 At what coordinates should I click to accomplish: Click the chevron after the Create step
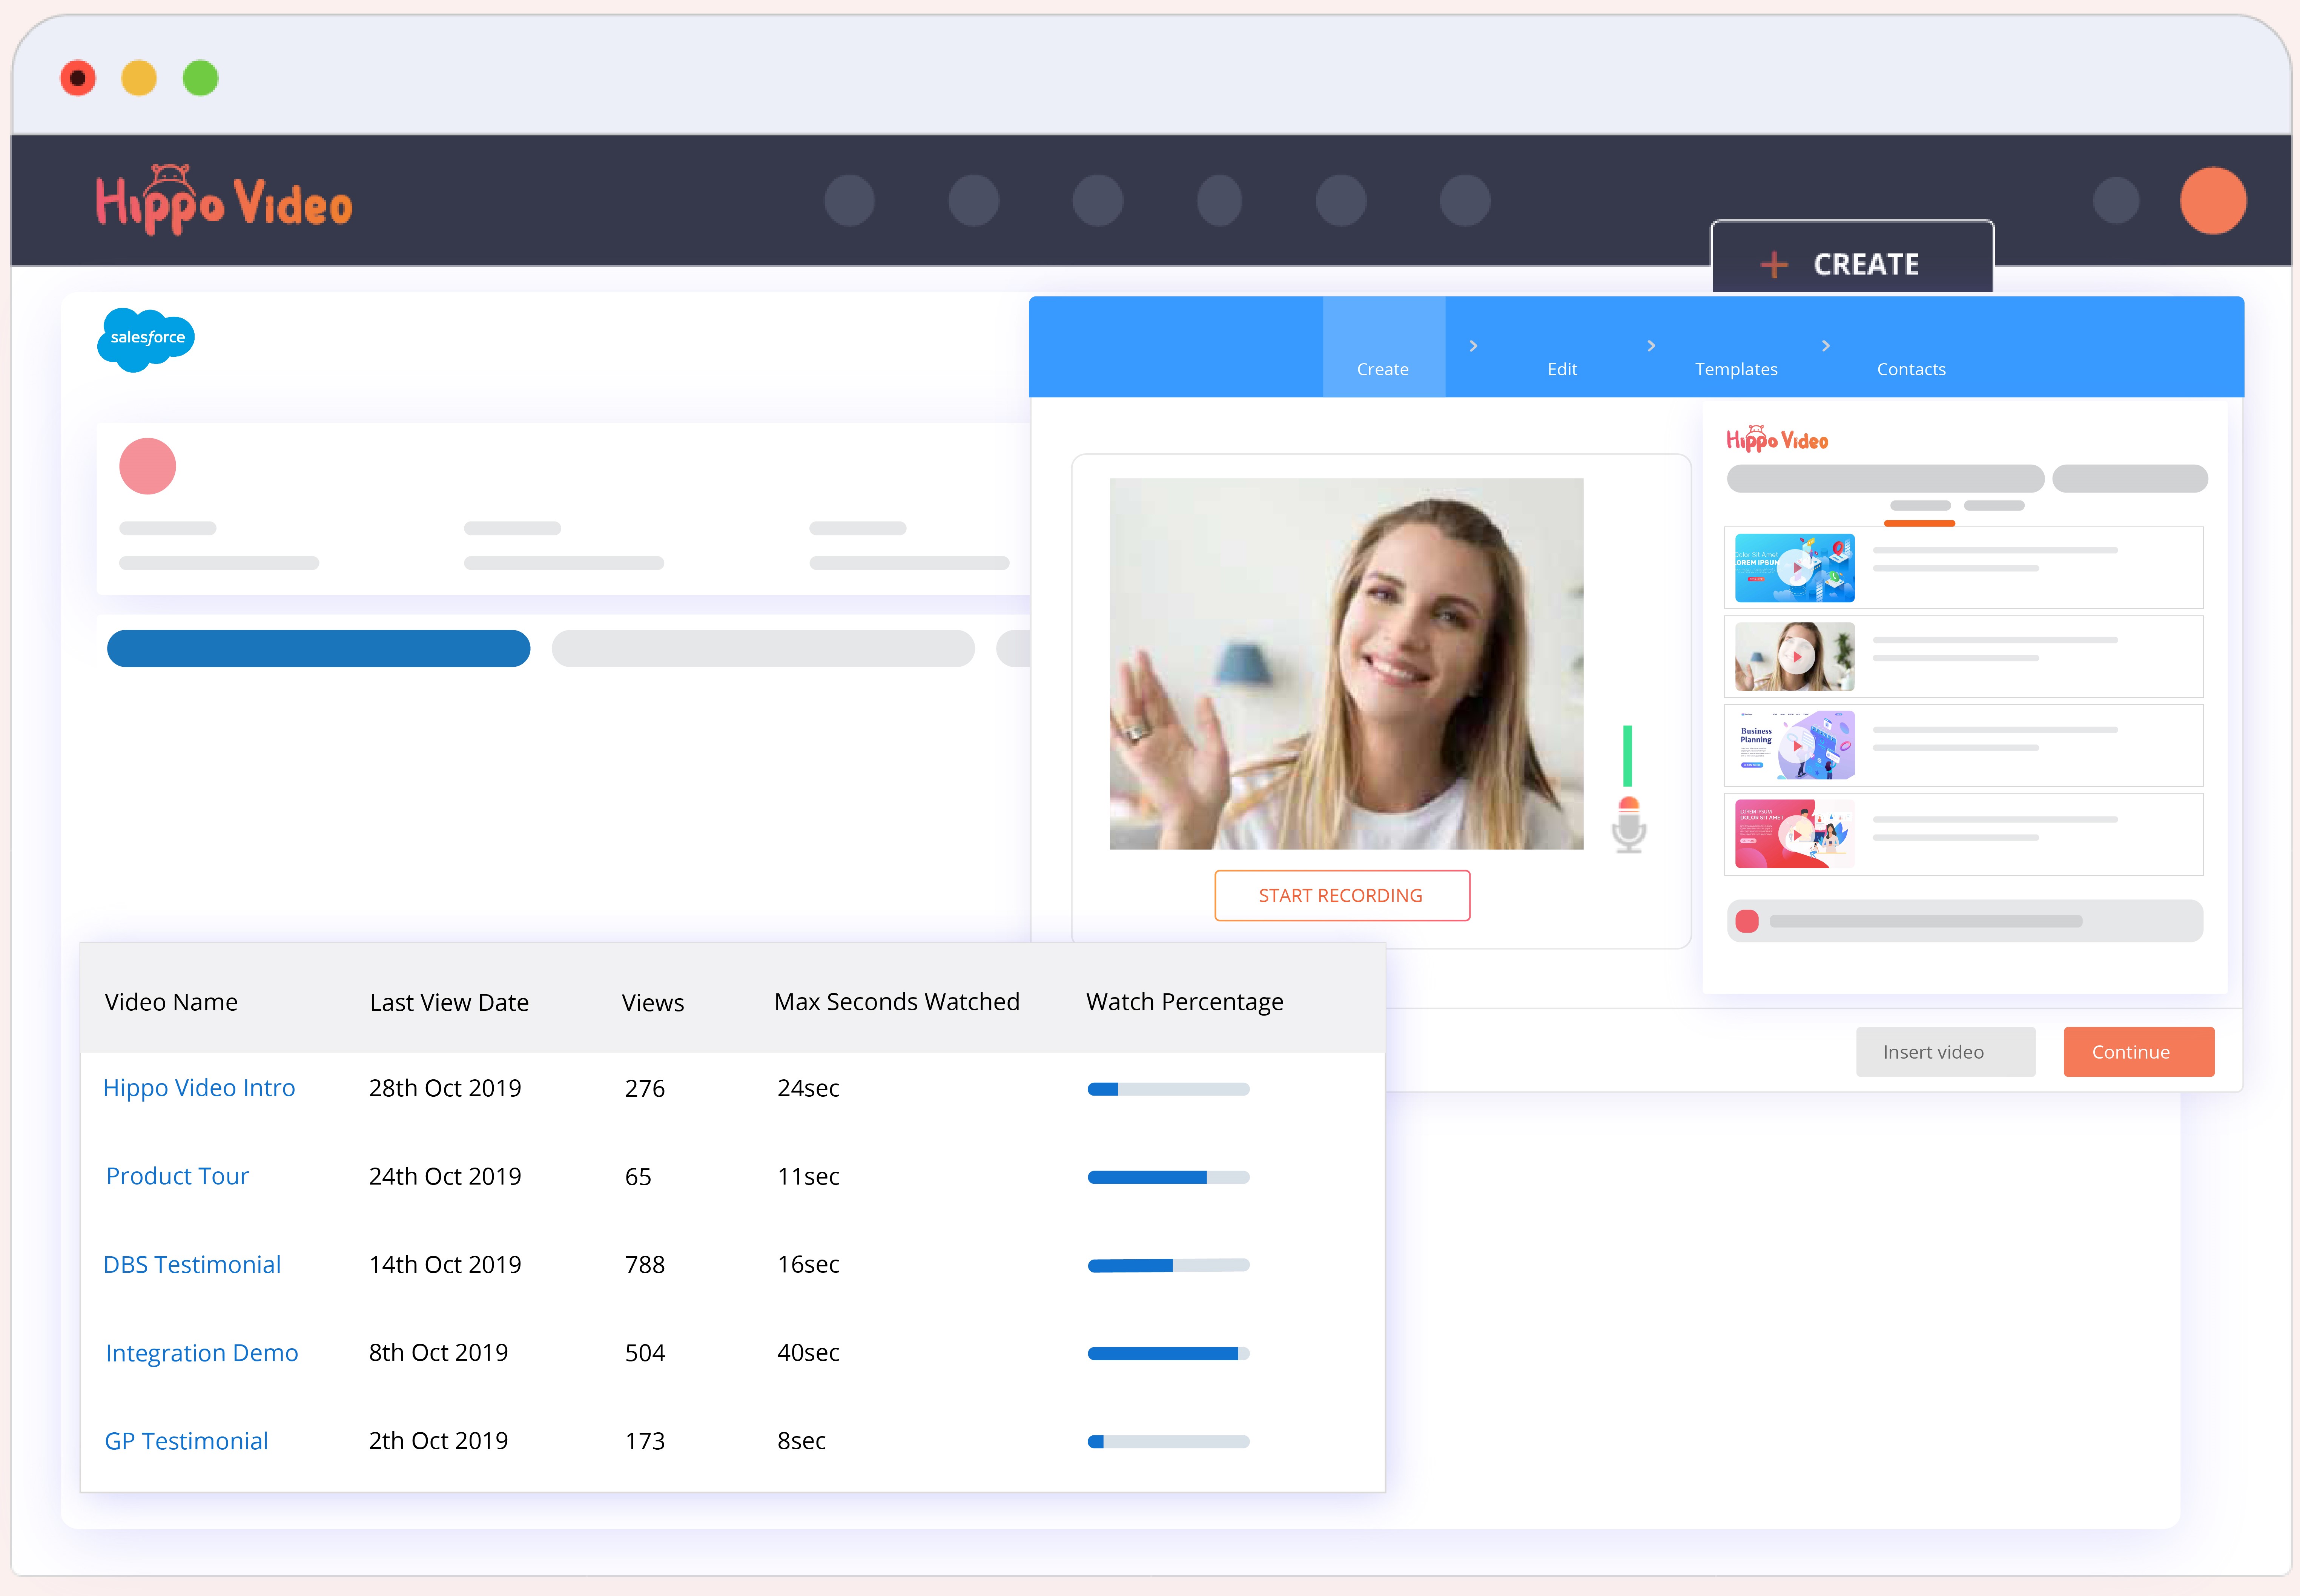point(1473,346)
